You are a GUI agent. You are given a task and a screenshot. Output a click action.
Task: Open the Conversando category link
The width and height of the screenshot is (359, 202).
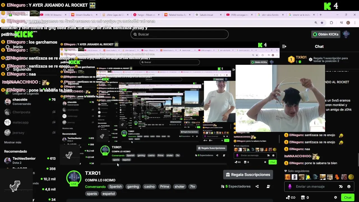click(95, 187)
